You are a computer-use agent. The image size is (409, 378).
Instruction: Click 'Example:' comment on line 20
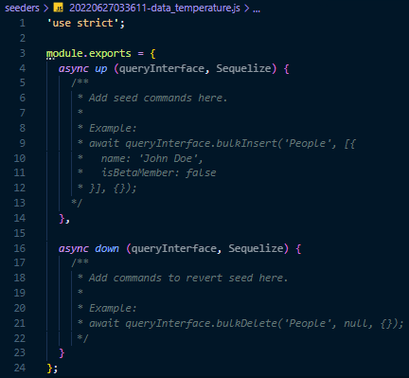pos(113,308)
